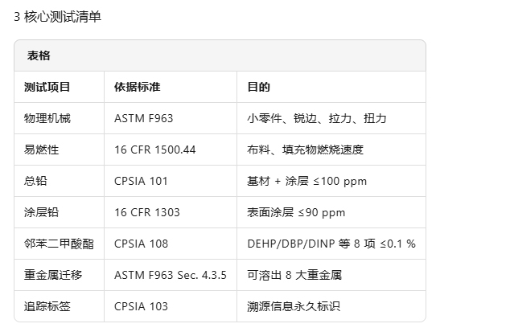Select the 测试项目 column header
510x336 pixels.
pos(47,87)
